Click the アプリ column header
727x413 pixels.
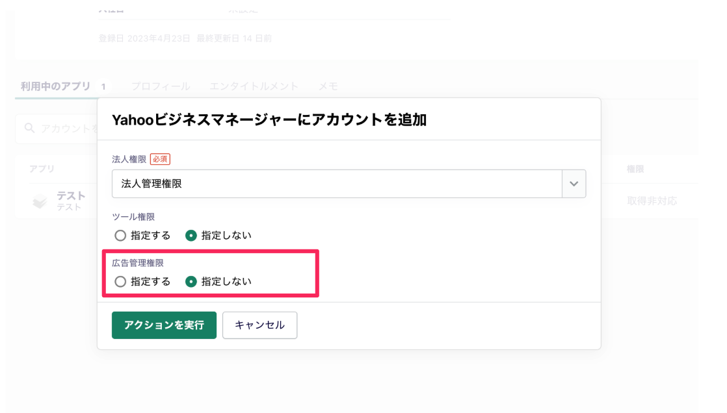coord(42,169)
